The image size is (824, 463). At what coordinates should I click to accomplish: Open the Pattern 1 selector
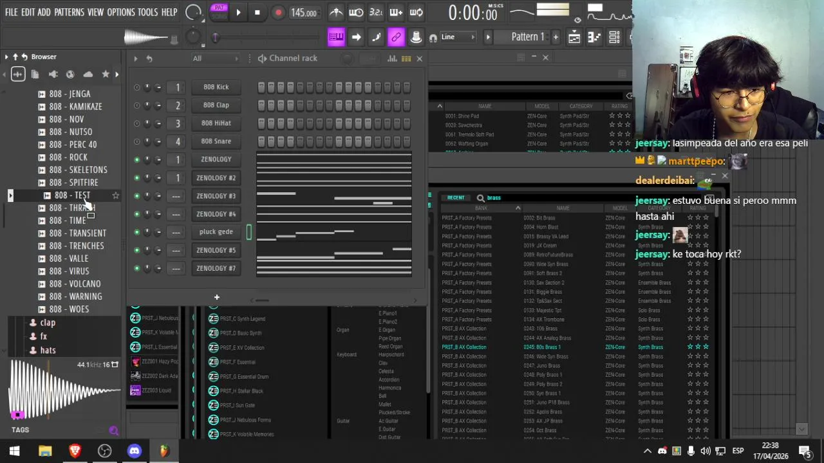(x=527, y=37)
